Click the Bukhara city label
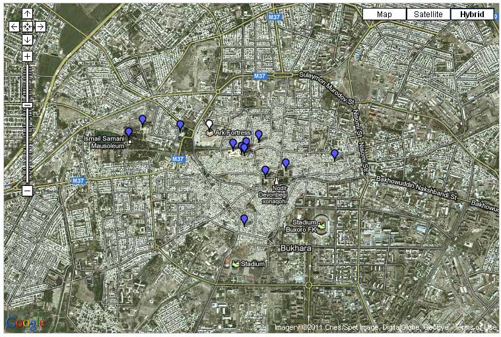 click(295, 249)
